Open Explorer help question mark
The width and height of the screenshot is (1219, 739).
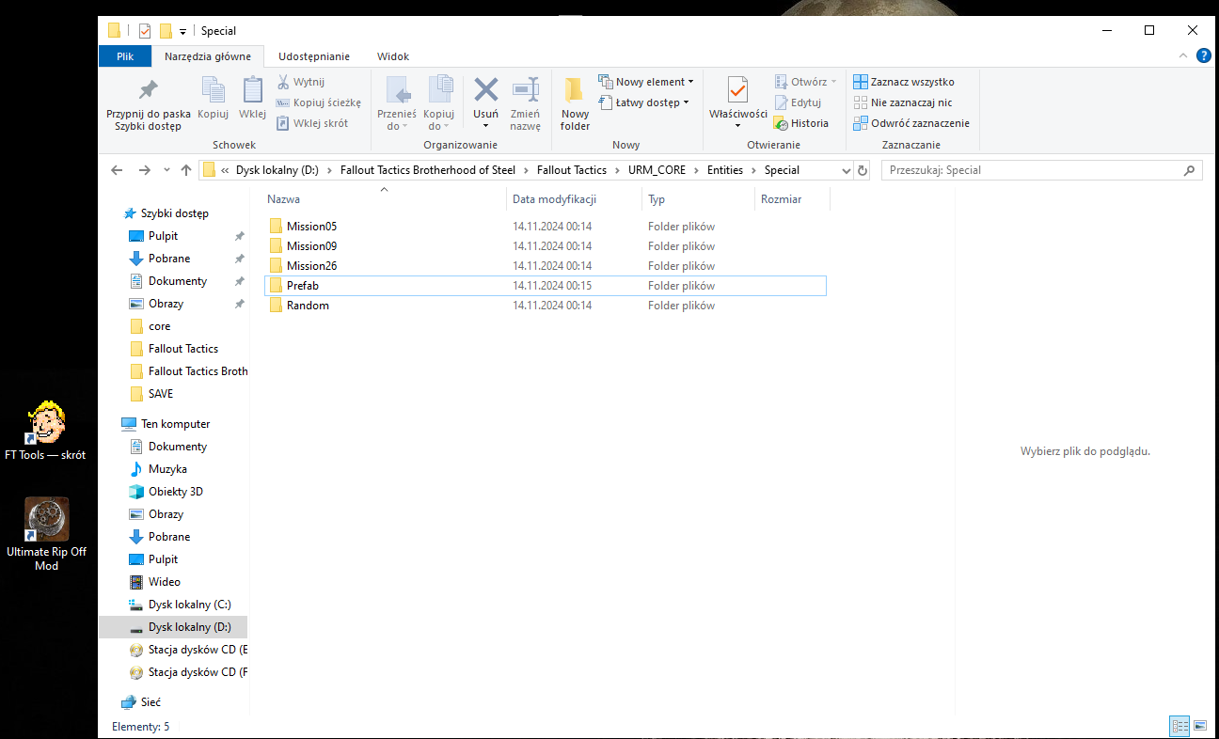(x=1203, y=56)
